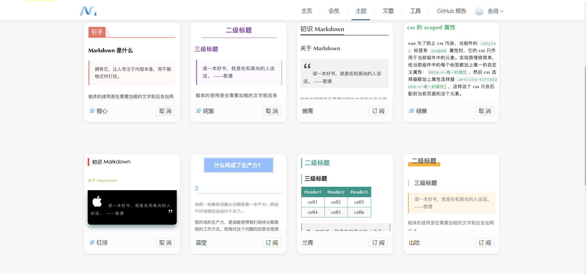Cancel subscription to 红绯 theme
This screenshot has width=586, height=274.
tap(165, 242)
